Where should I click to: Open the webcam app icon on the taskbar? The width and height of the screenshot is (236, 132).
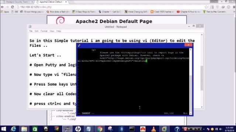click(x=46, y=129)
